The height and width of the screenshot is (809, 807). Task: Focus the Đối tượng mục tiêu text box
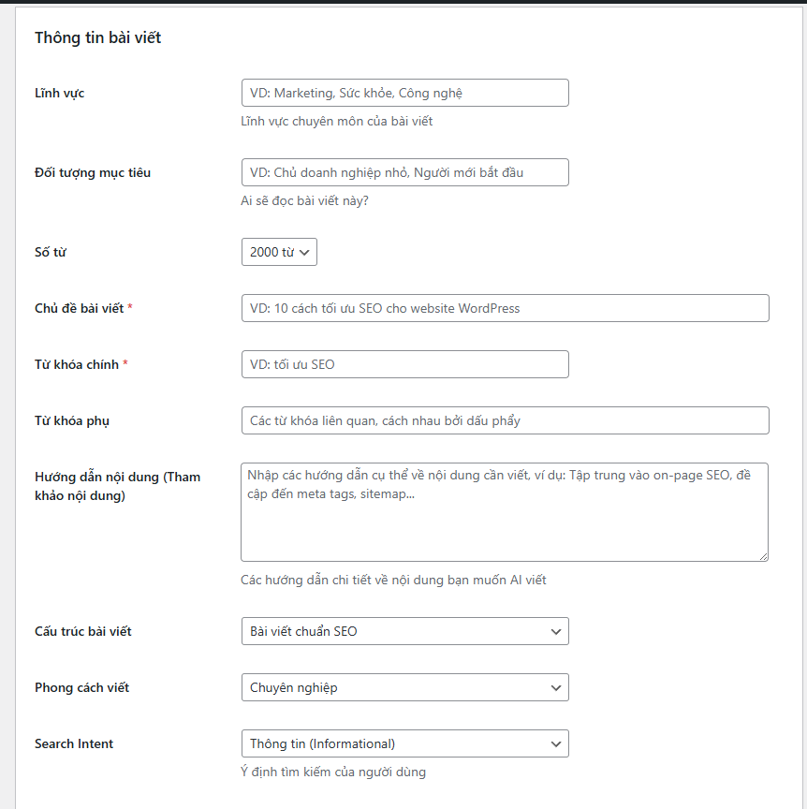[404, 172]
